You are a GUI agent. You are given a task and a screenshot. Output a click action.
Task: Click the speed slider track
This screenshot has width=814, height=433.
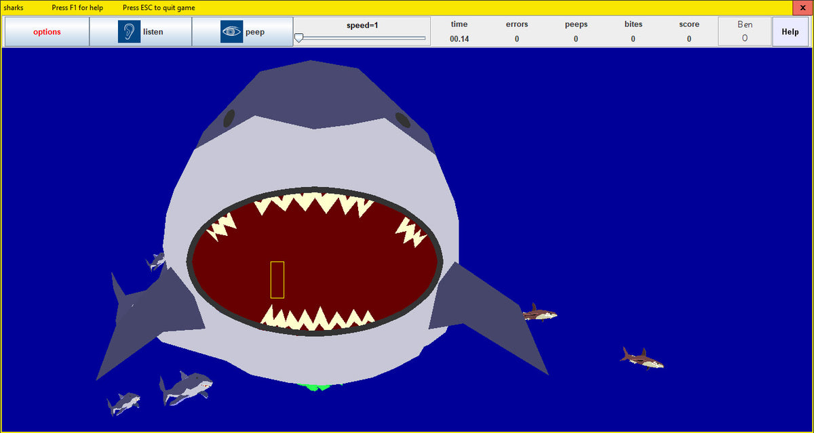tap(362, 38)
